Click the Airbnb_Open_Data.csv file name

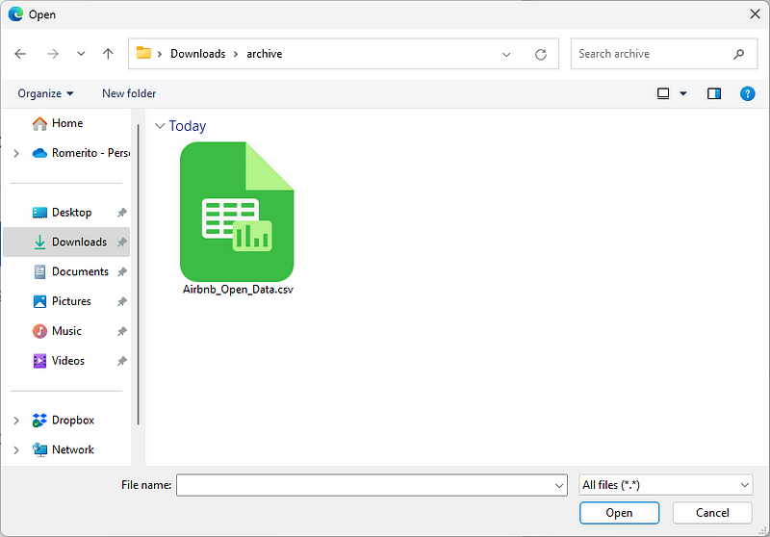coord(238,290)
